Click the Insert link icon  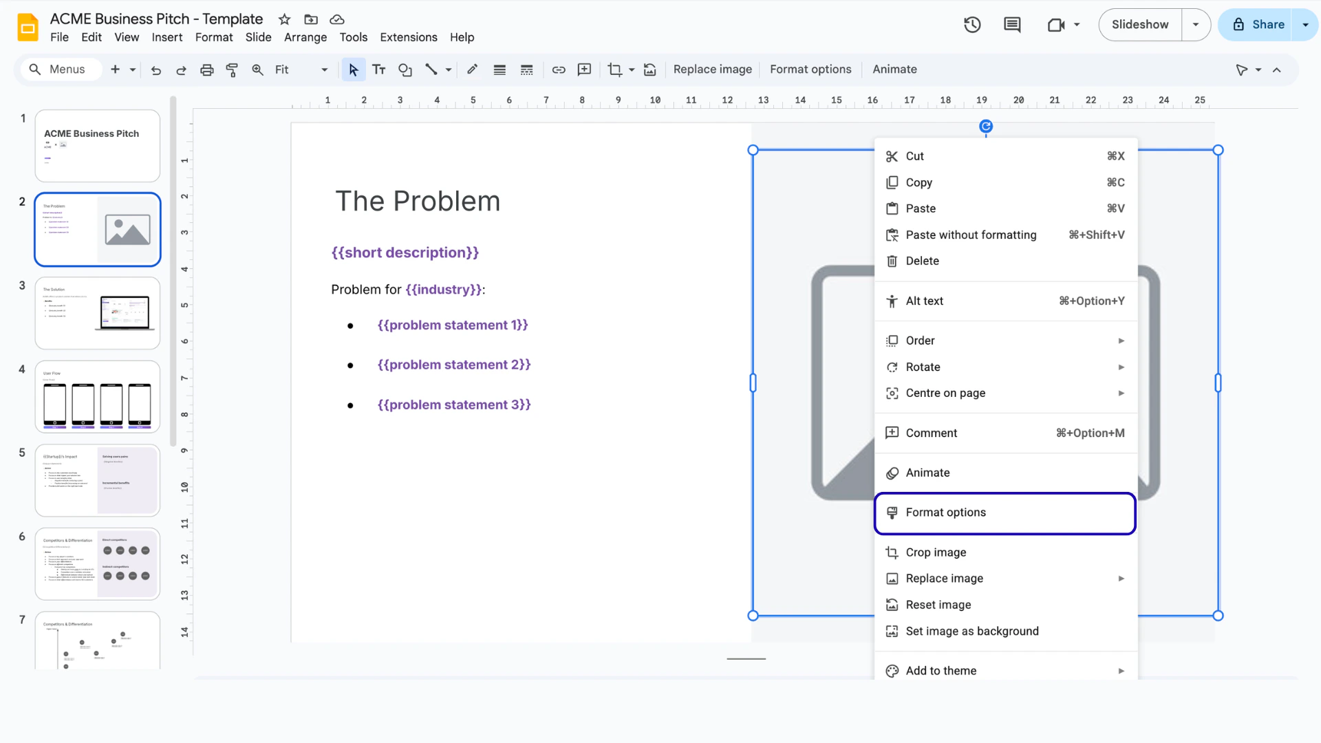click(559, 69)
